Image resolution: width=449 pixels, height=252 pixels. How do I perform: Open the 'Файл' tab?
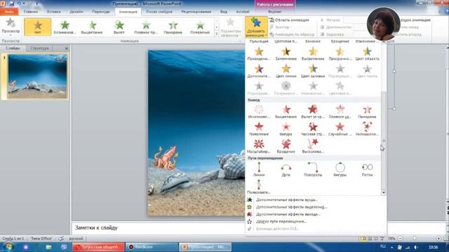click(x=9, y=12)
